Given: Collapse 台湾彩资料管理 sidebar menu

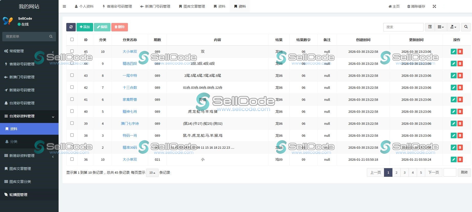Looking at the screenshot, I should click(29, 116).
